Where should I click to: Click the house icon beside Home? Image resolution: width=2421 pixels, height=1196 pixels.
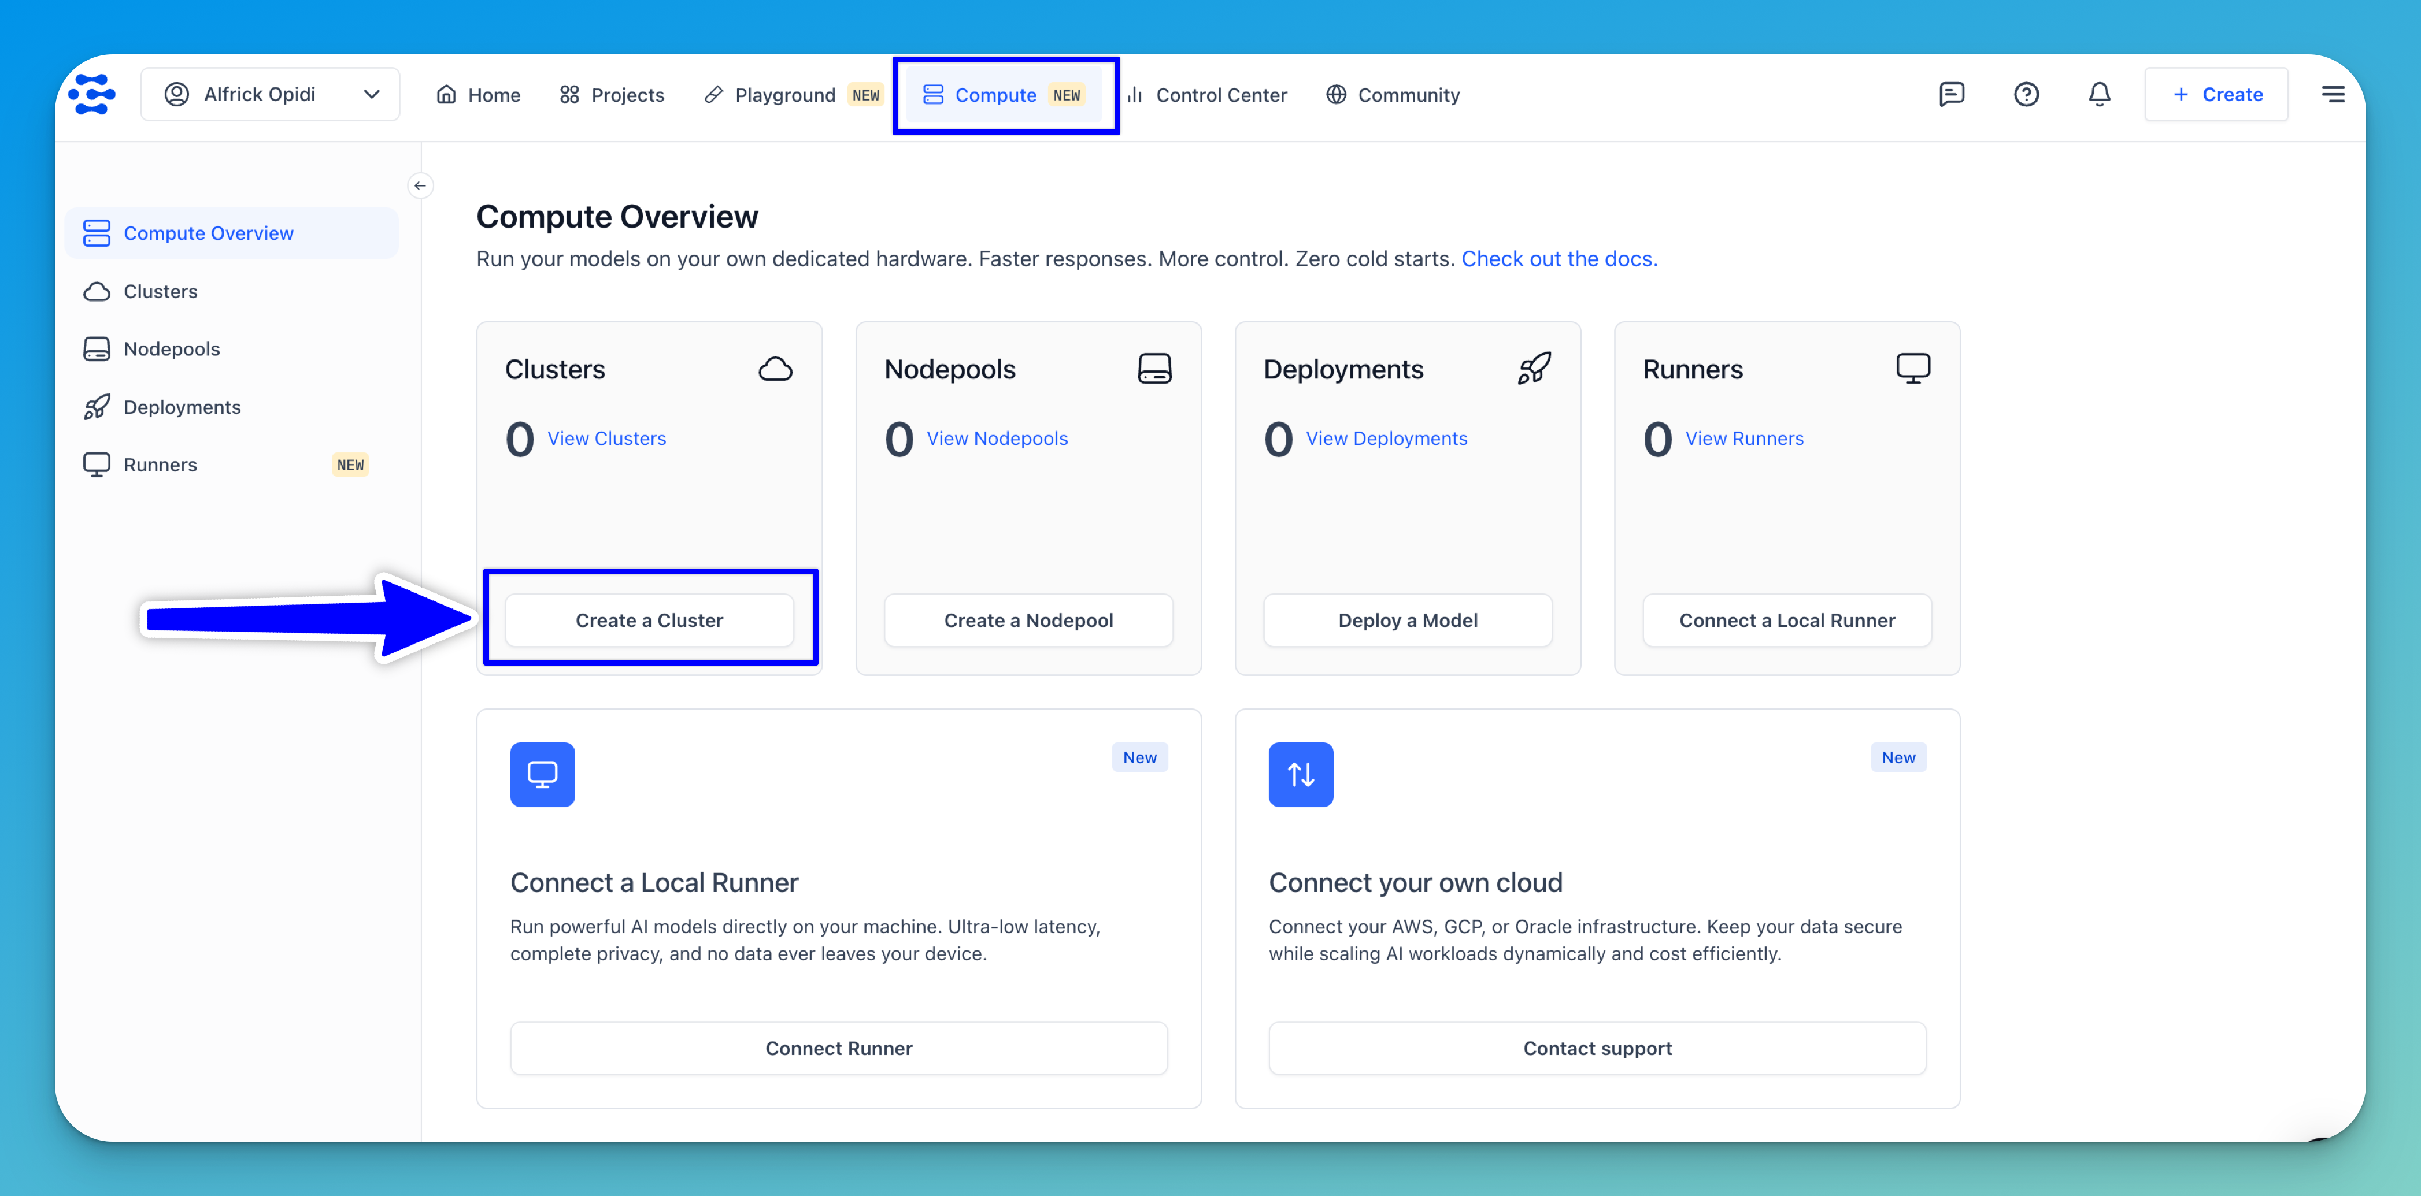446,95
